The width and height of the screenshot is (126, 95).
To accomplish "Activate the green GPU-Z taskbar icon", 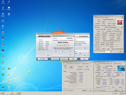I will tap(19, 93).
